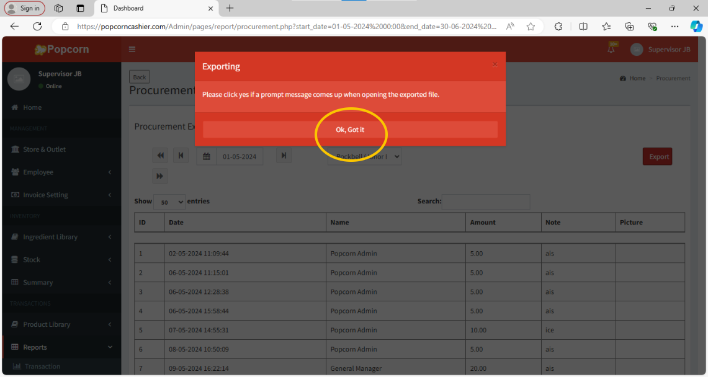Toggle the hamburger sidebar menu
This screenshot has height=377, width=708.
pyautogui.click(x=132, y=49)
